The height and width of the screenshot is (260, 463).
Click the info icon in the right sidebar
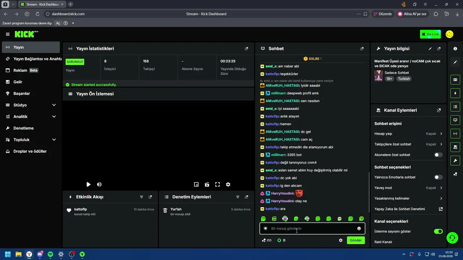[x=455, y=48]
